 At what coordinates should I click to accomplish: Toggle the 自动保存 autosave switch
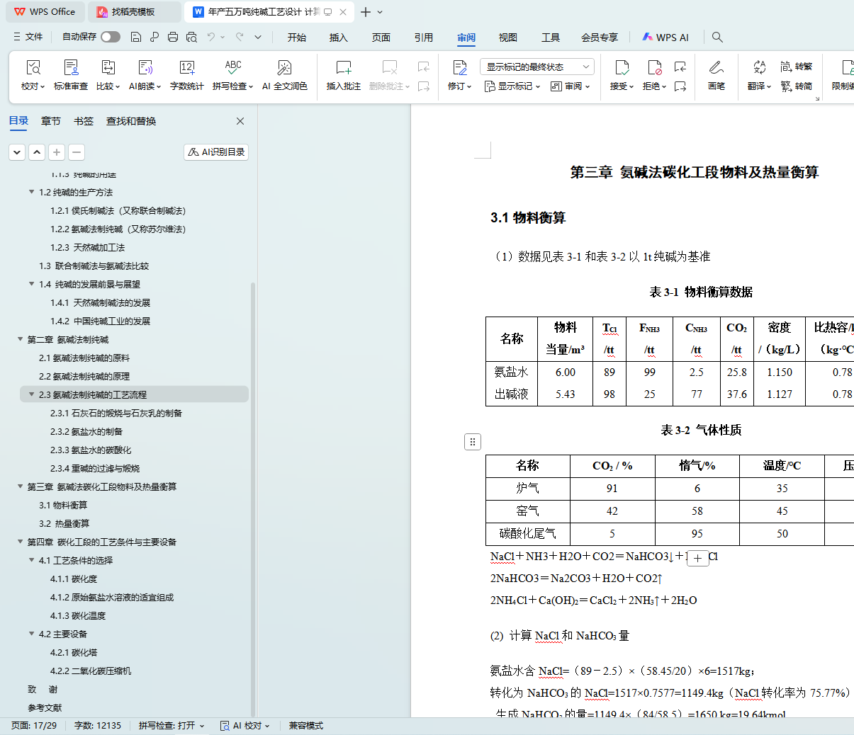(x=111, y=37)
